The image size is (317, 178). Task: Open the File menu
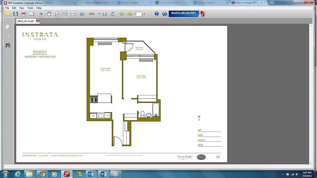coord(7,8)
